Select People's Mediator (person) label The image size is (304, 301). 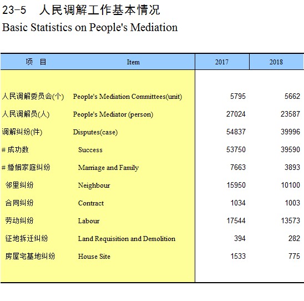pos(113,114)
